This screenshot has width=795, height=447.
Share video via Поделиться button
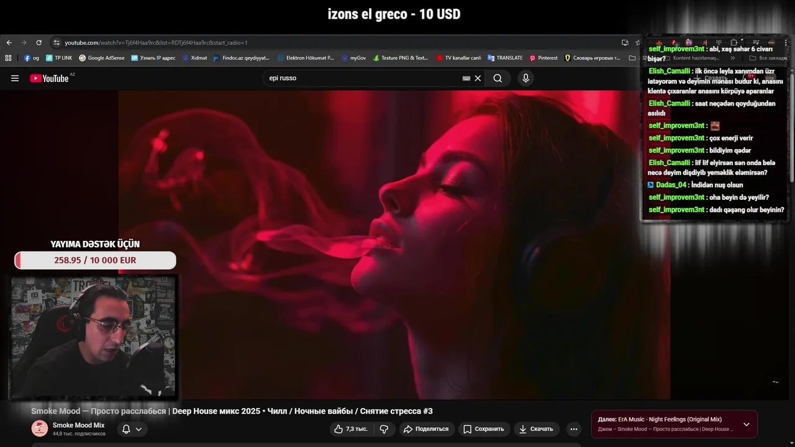pyautogui.click(x=425, y=429)
